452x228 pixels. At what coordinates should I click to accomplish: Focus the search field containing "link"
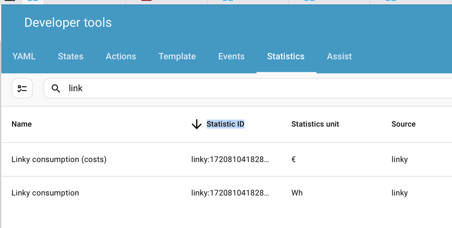coord(226,88)
